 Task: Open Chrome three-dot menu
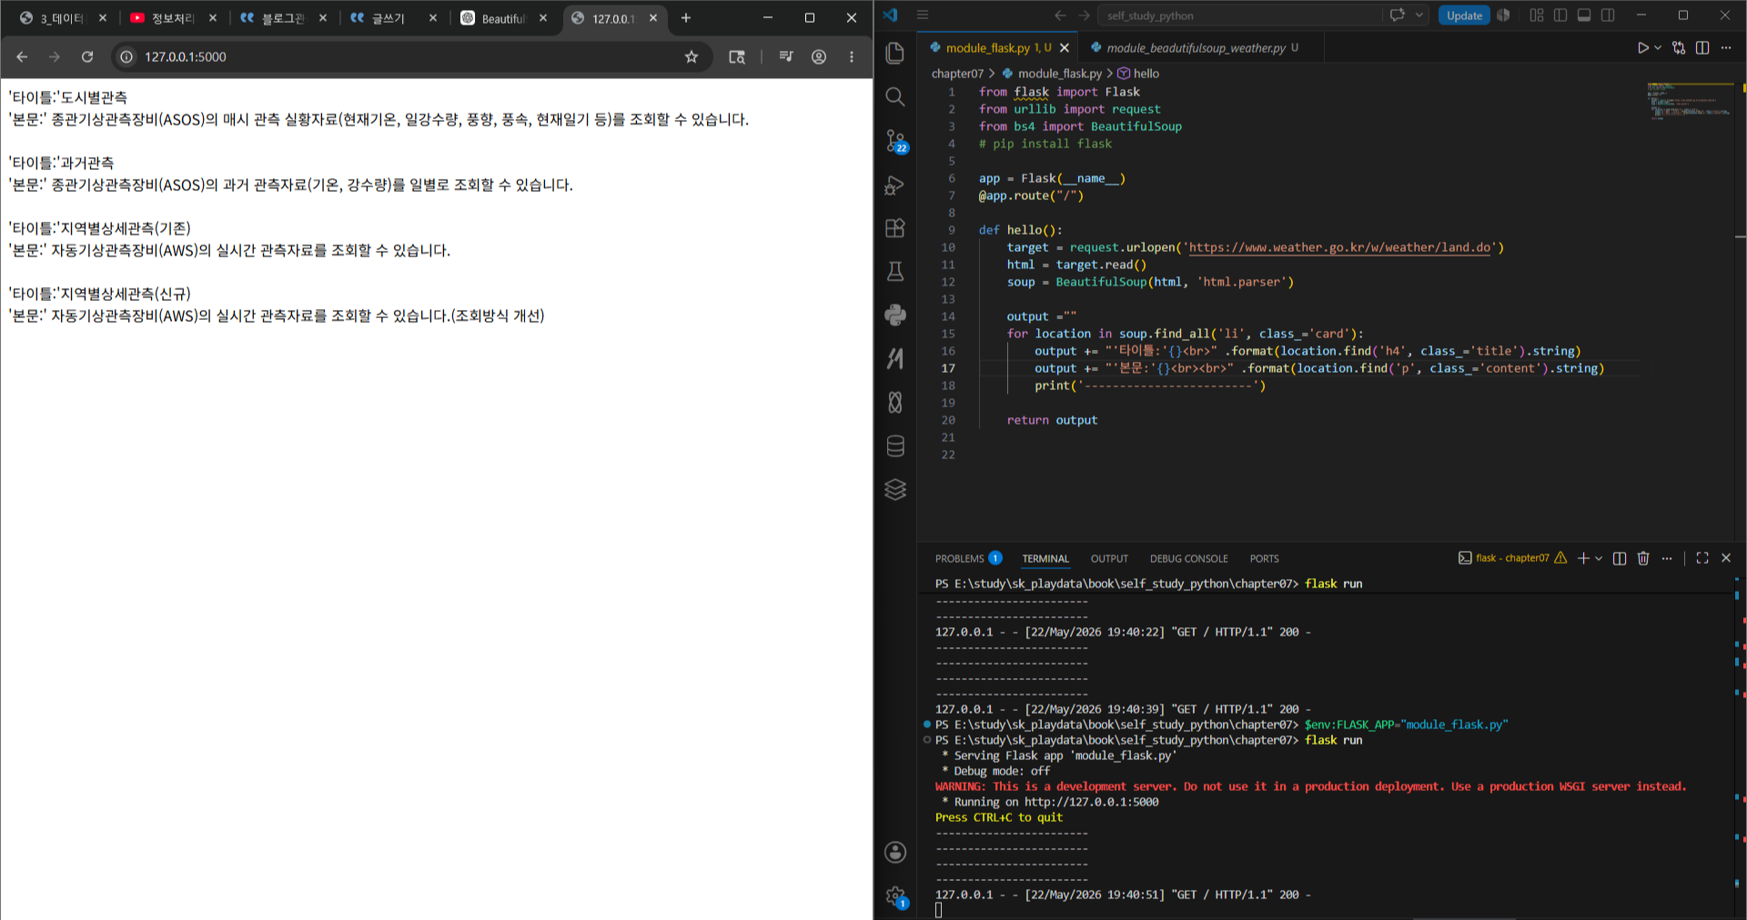click(x=852, y=56)
